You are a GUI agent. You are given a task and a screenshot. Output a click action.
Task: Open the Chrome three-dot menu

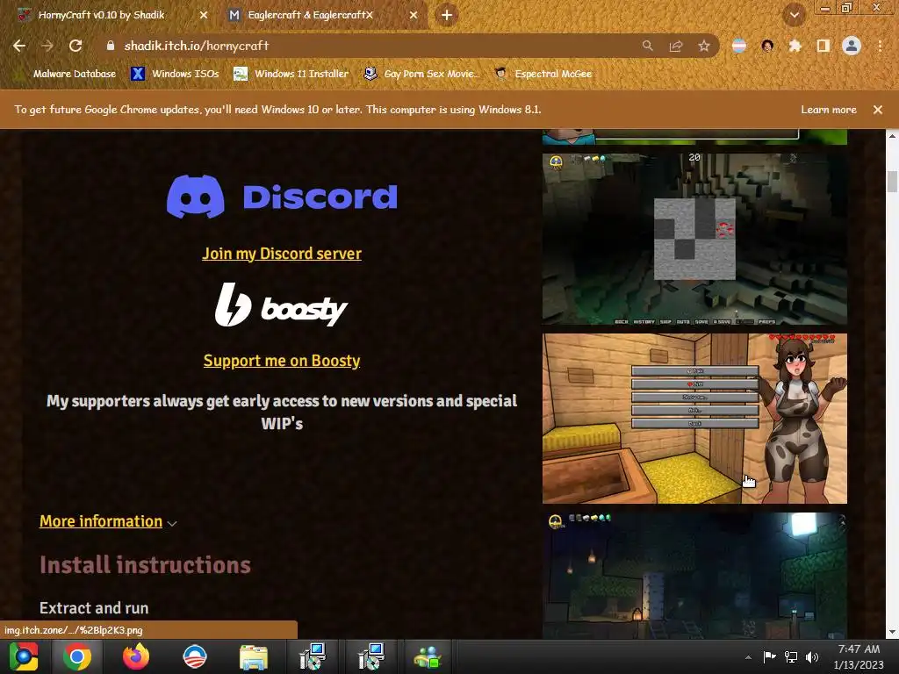[x=880, y=46]
